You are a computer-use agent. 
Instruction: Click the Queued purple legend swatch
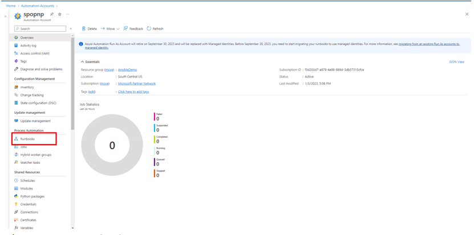coord(155,162)
